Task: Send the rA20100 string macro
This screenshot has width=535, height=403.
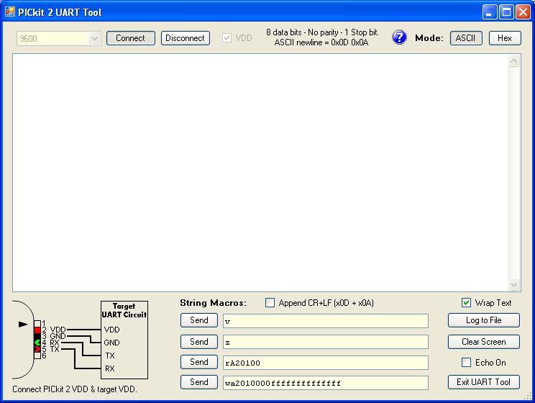Action: (x=199, y=362)
